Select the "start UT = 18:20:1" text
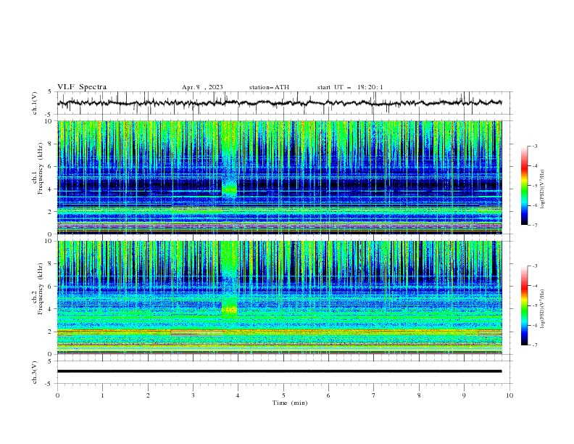 [350, 87]
